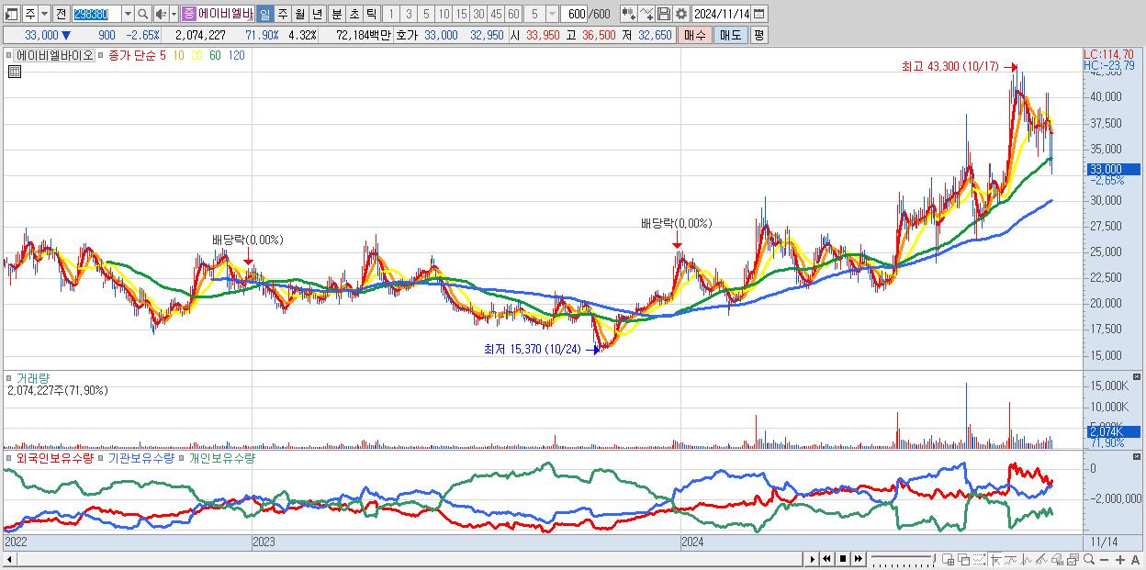
Task: Click the 개인보유수량 indicator label
Action: click(x=221, y=457)
